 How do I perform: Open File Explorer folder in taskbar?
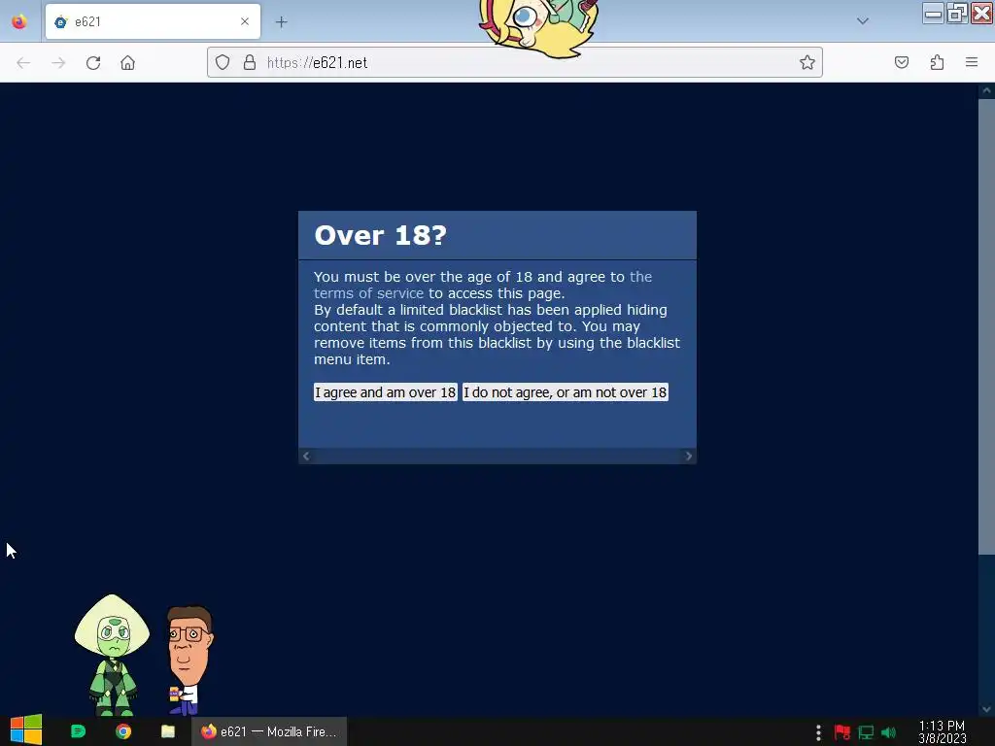168,731
